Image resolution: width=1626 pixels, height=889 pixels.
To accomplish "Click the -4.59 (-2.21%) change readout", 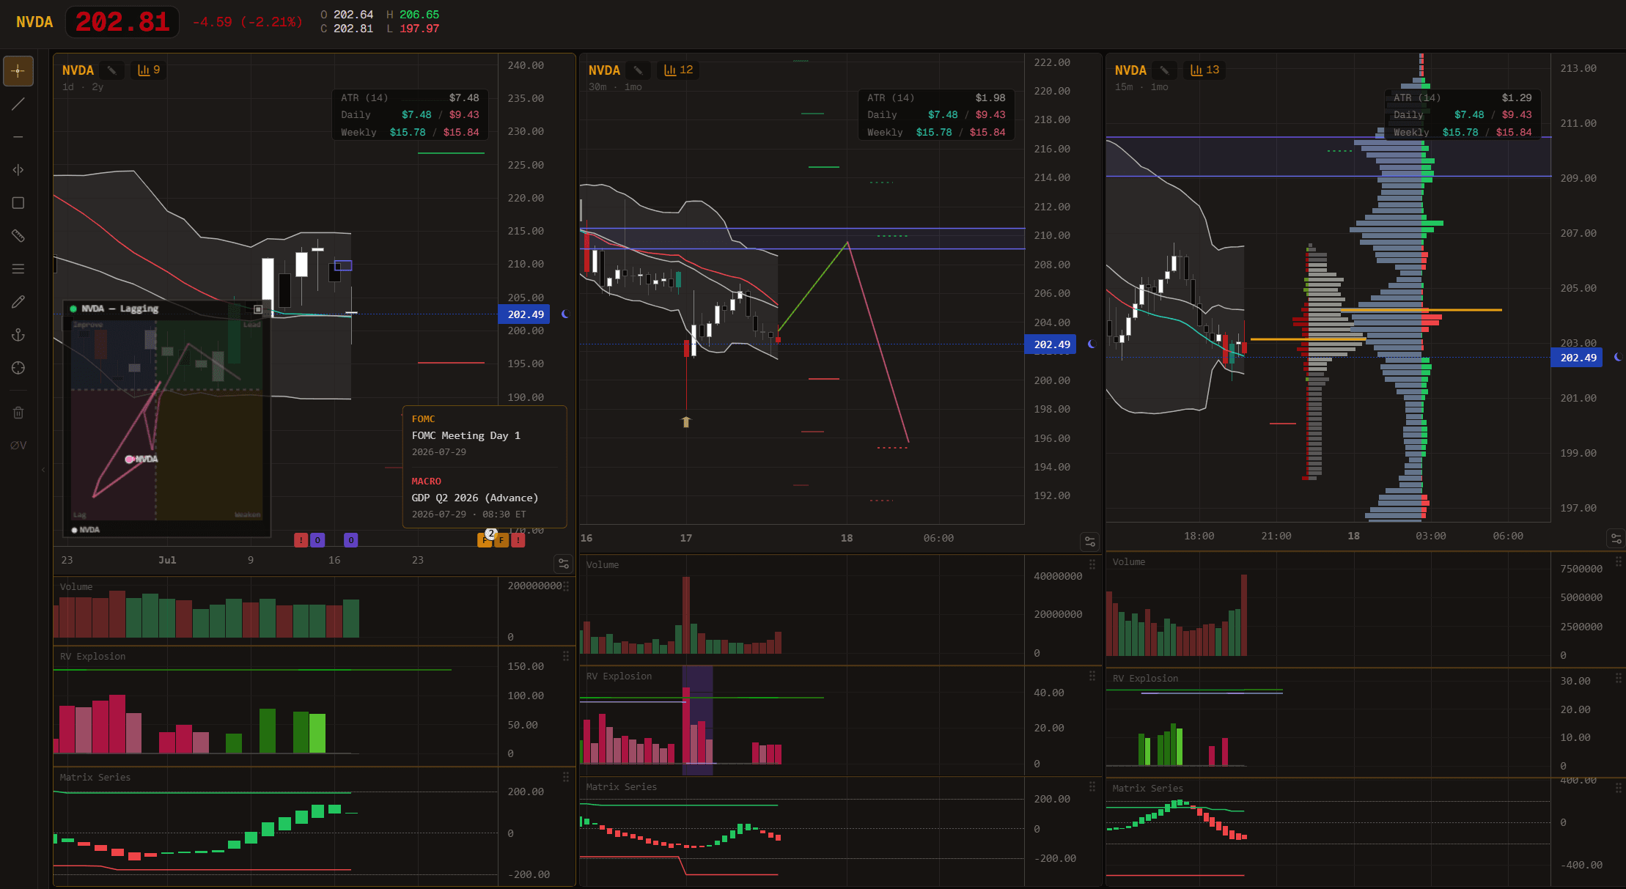I will [247, 22].
